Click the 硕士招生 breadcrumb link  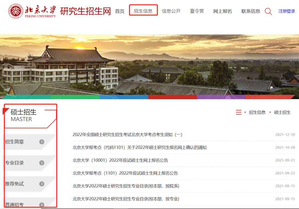point(282,112)
